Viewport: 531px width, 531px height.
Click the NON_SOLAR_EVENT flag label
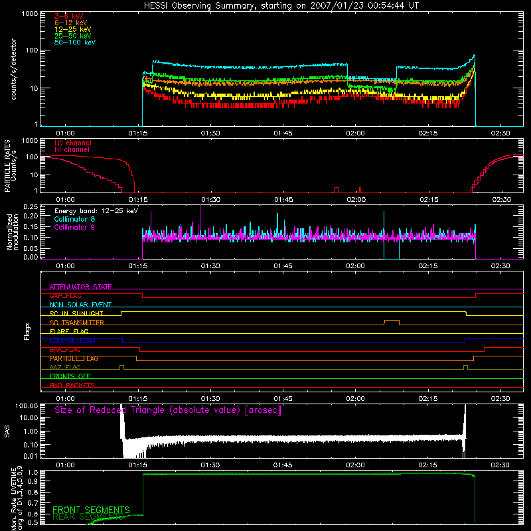80,305
